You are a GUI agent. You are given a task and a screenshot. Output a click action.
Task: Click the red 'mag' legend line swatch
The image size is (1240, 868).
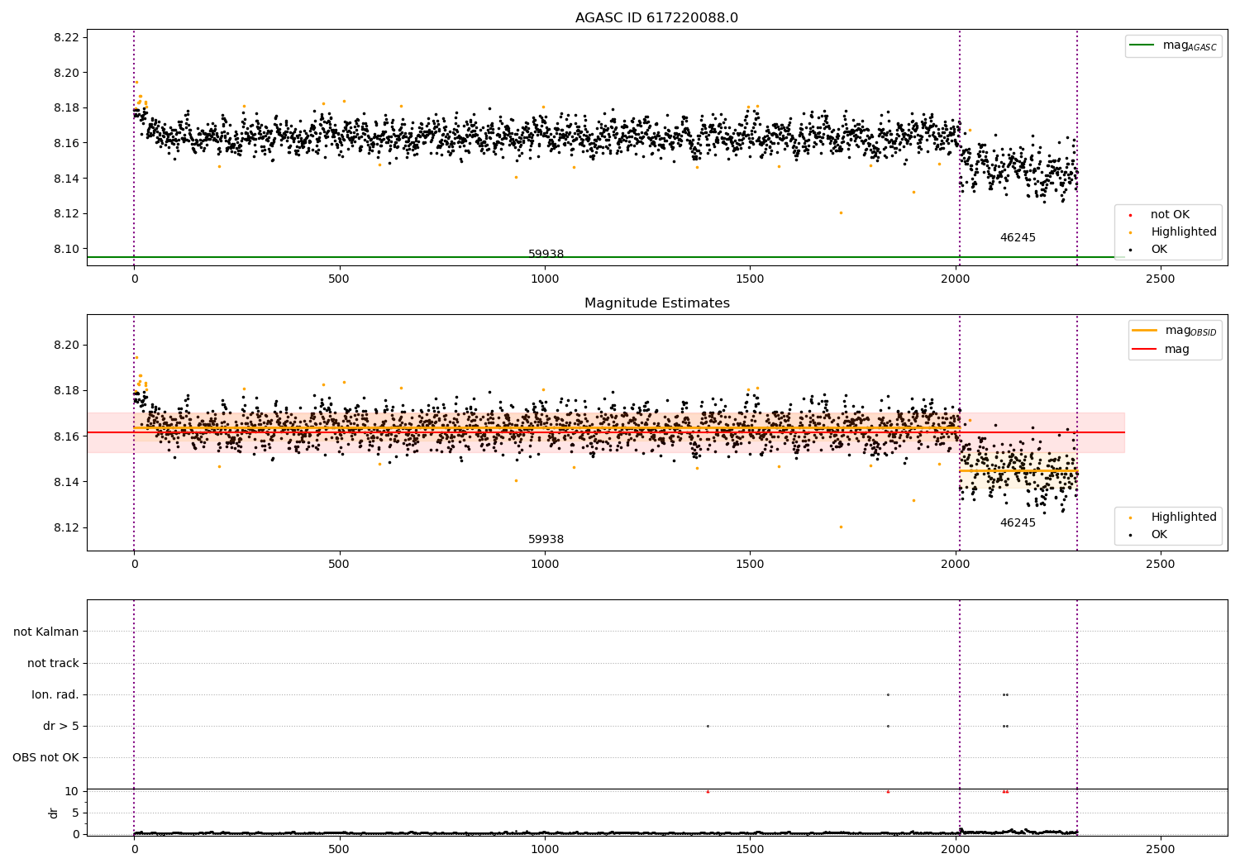[x=1144, y=350]
